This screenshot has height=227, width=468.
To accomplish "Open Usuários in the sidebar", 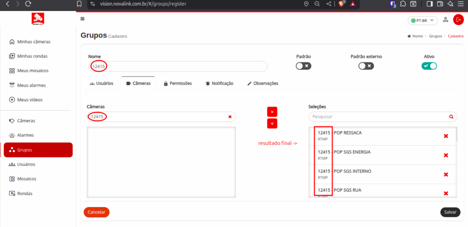I will pyautogui.click(x=38, y=164).
